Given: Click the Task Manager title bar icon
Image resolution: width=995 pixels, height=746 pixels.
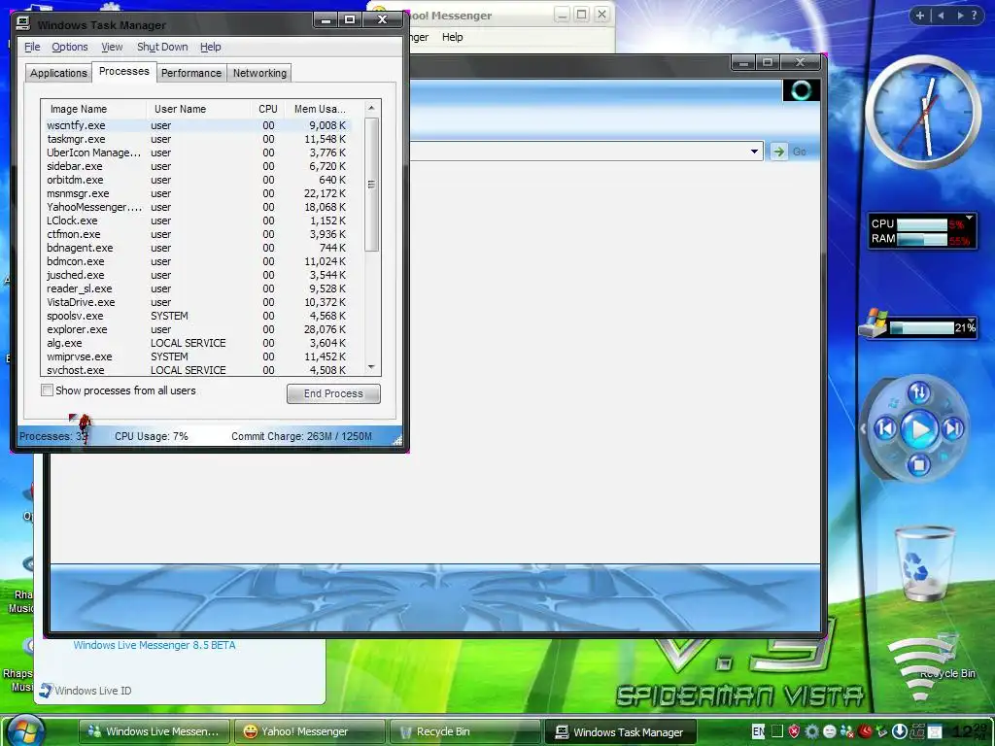Looking at the screenshot, I should tap(23, 23).
